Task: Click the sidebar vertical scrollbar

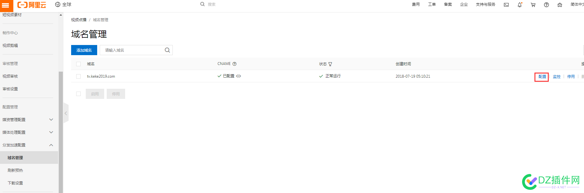Action: pyautogui.click(x=61, y=132)
